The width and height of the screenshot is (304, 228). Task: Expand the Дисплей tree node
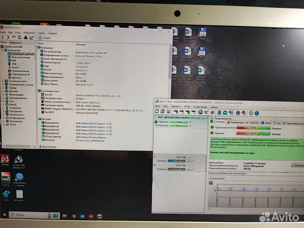click(3, 91)
